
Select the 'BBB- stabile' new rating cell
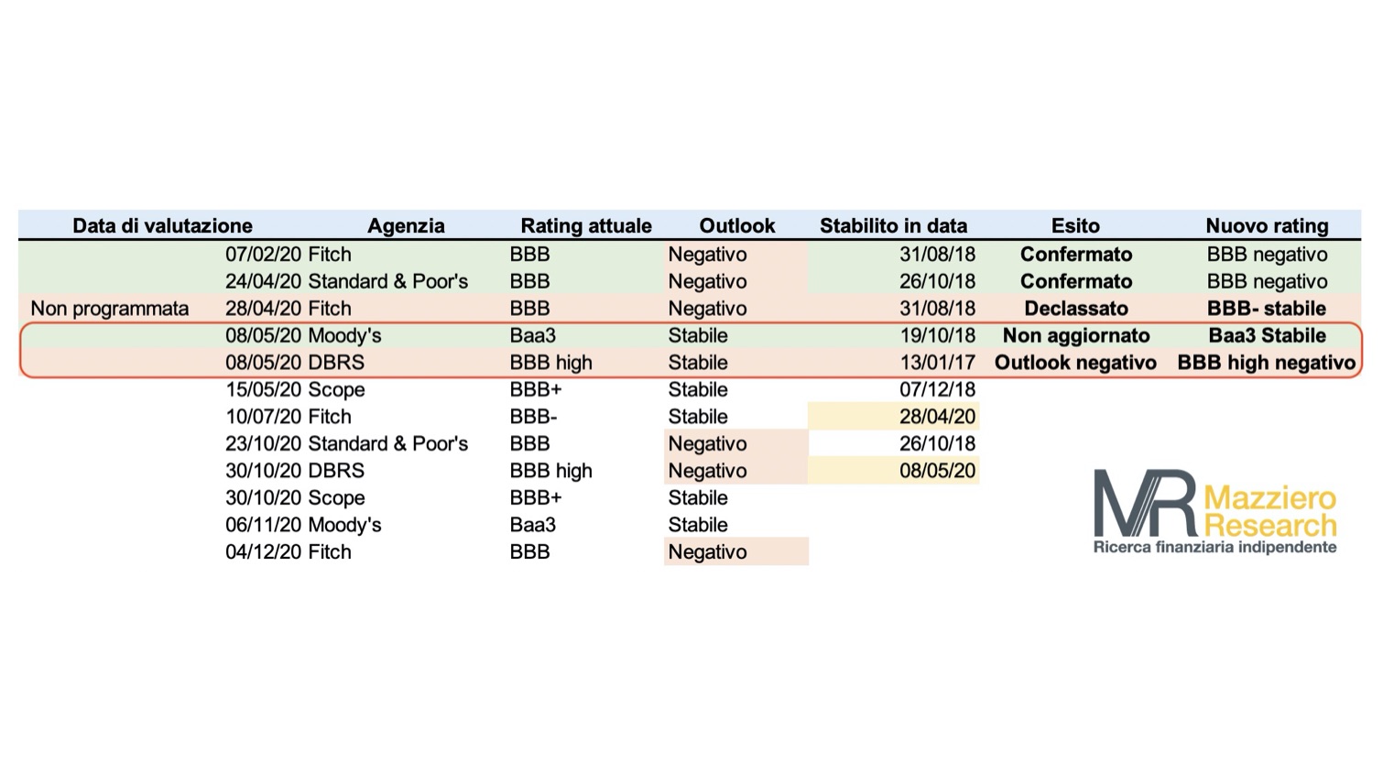pyautogui.click(x=1267, y=309)
